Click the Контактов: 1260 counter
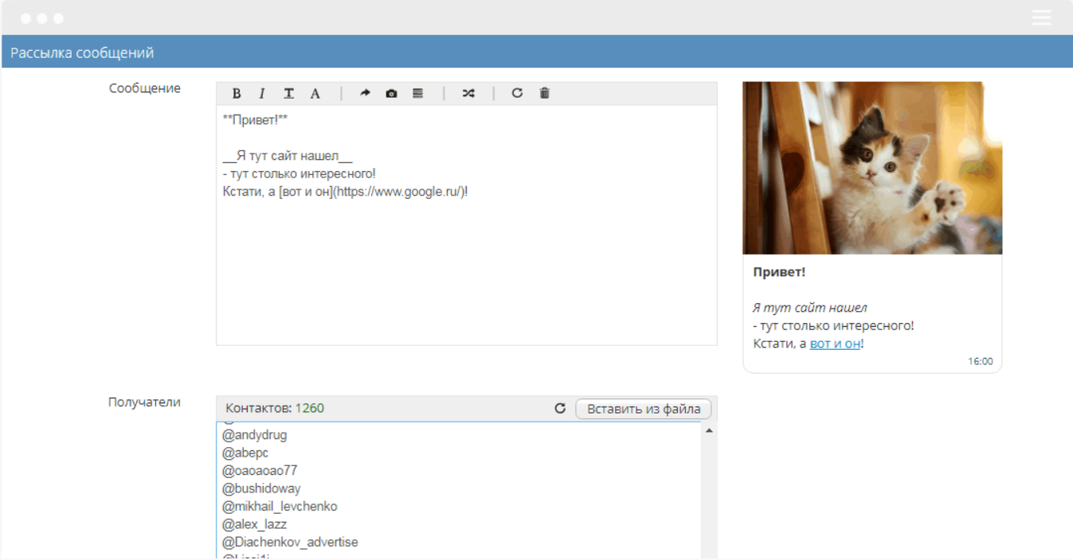 coord(275,408)
